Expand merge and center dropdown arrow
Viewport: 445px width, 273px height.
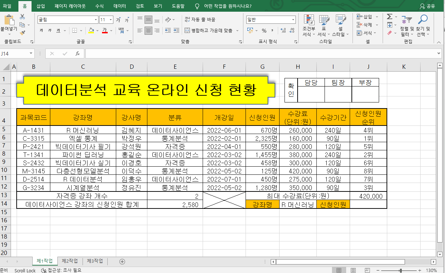pos(237,30)
